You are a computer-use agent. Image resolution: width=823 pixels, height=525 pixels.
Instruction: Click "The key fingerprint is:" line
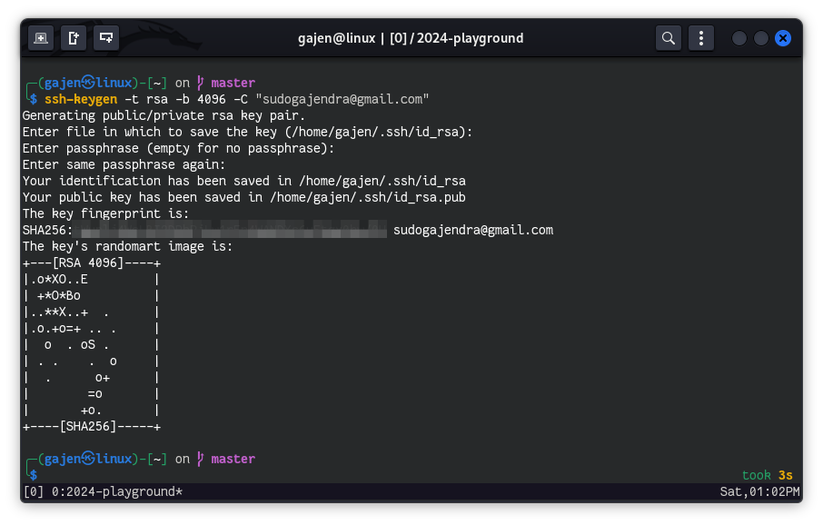click(x=105, y=213)
